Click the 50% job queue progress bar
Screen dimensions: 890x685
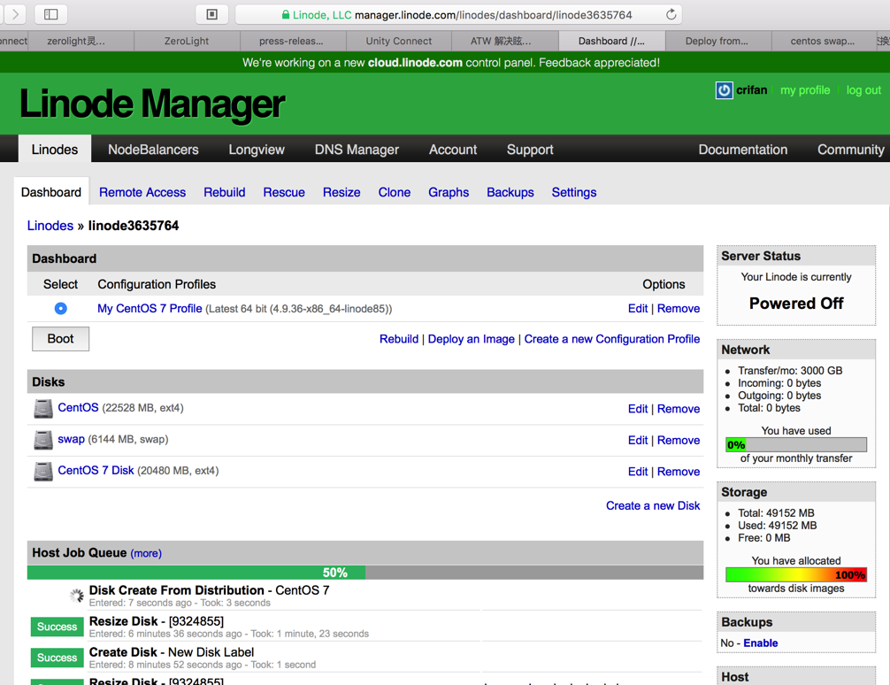[365, 573]
